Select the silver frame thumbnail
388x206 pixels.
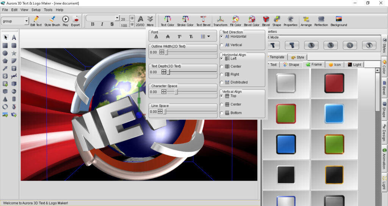coord(286,83)
